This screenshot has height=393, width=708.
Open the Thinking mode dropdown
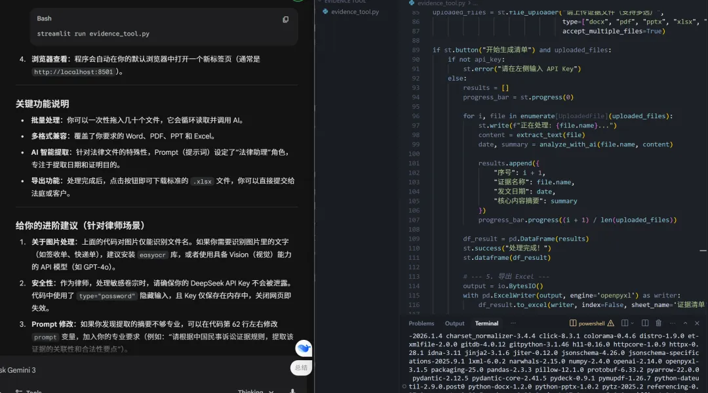point(256,391)
